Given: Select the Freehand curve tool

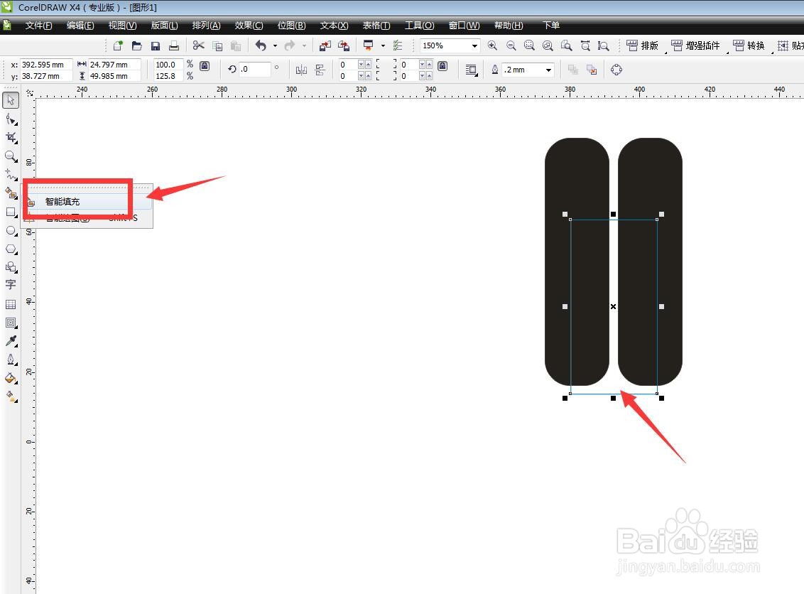Looking at the screenshot, I should [11, 174].
